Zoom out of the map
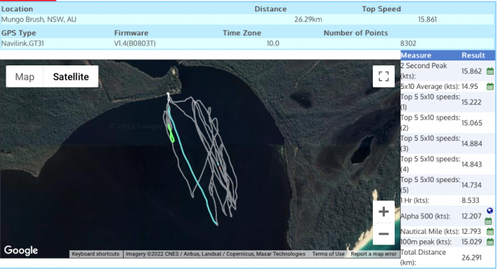Viewport: 498px width, 271px height. click(383, 234)
